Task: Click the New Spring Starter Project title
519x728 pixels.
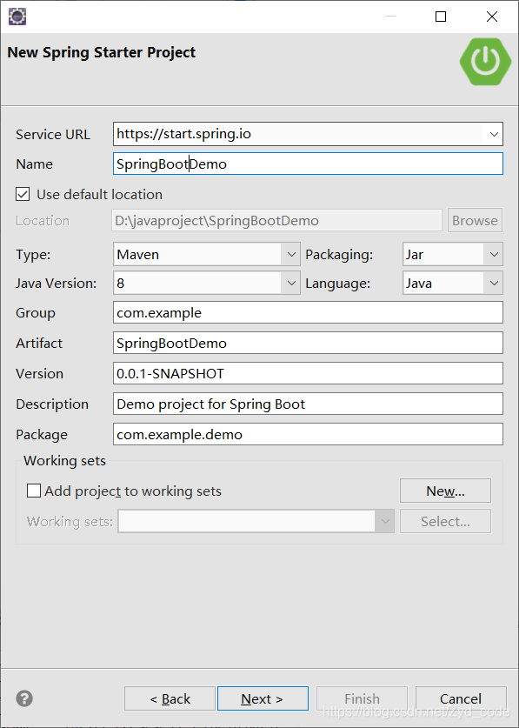Action: pos(101,52)
